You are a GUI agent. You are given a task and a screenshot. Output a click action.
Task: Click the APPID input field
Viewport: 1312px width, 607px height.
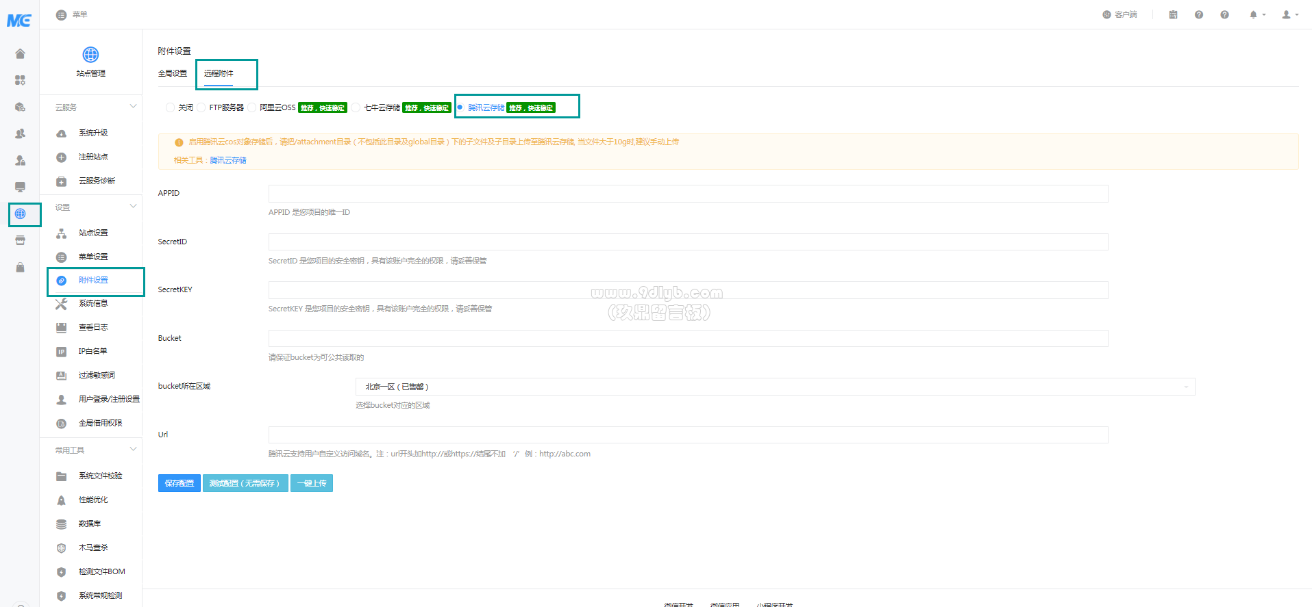pyautogui.click(x=688, y=194)
